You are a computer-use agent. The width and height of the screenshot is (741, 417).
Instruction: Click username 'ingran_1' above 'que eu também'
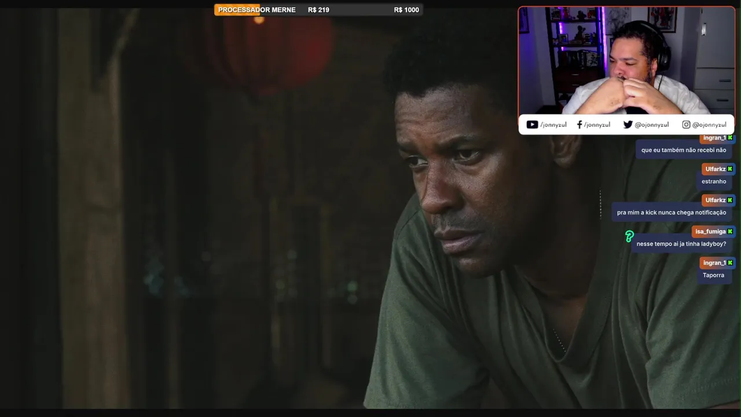[714, 138]
